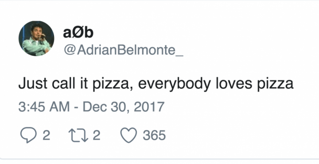
Task: Click the word loves in the tweet
Action: pyautogui.click(x=234, y=83)
